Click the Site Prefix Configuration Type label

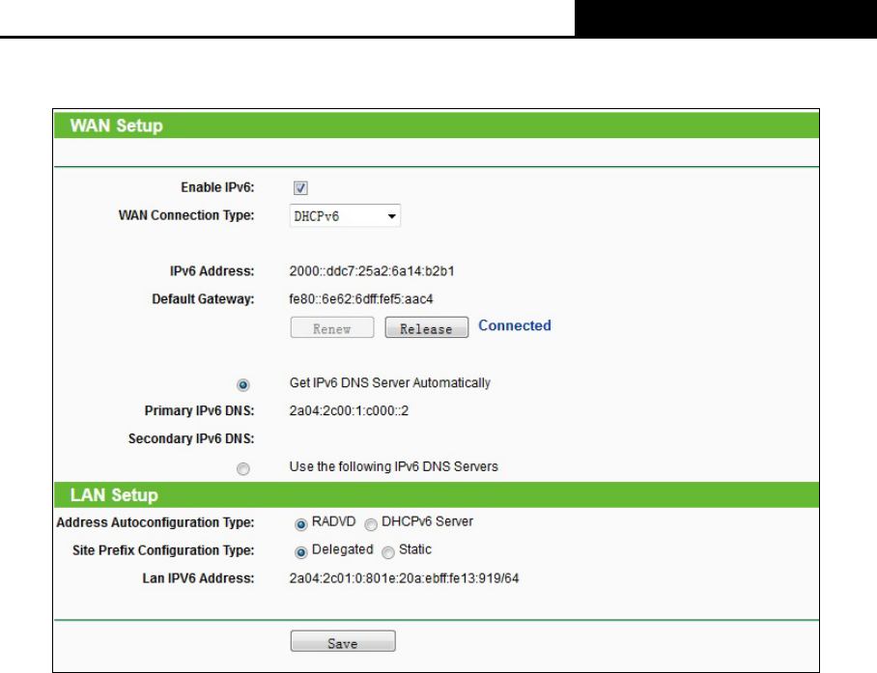(x=163, y=550)
